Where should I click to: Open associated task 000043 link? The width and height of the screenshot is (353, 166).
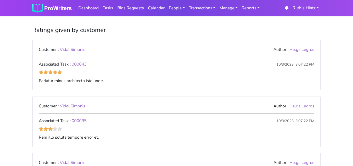pos(79,64)
